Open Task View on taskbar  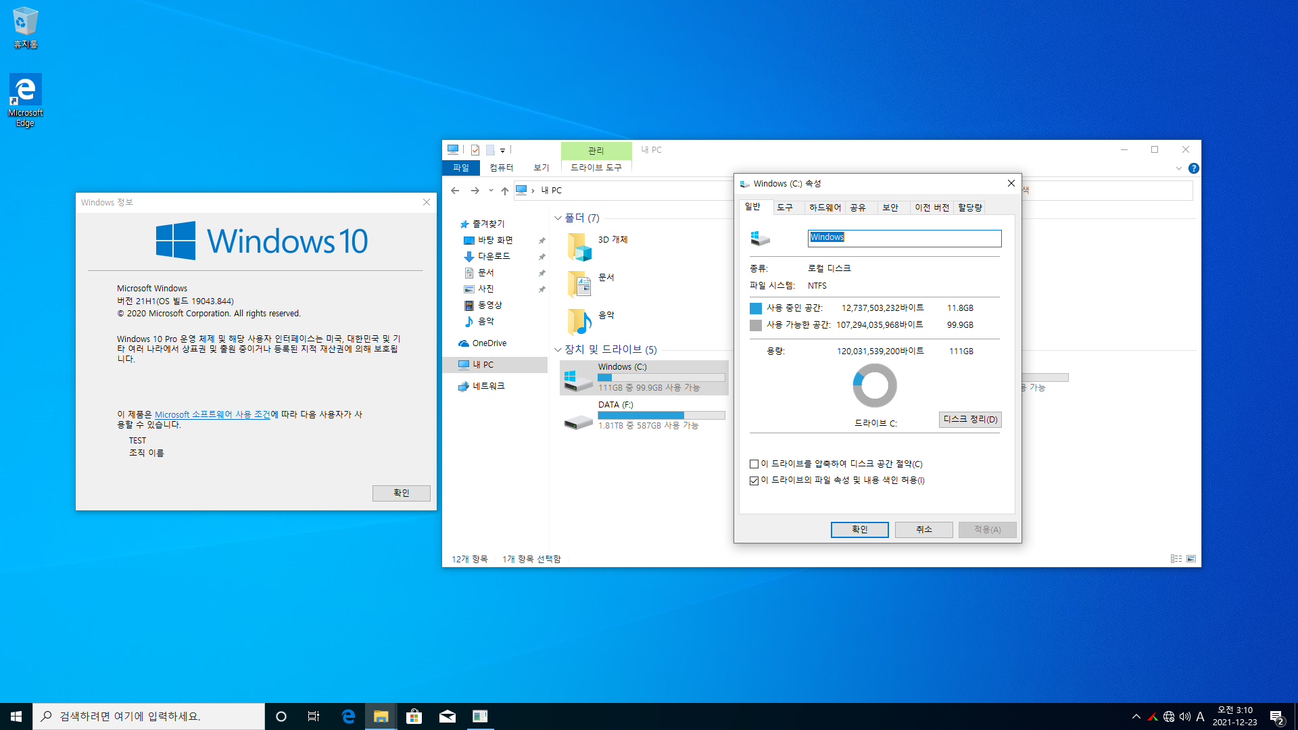point(314,716)
